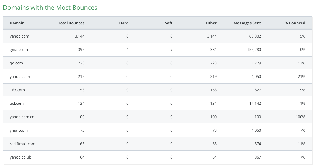This screenshot has width=316, height=168.
Task: Click the Messages Sent column header
Action: coord(247,23)
